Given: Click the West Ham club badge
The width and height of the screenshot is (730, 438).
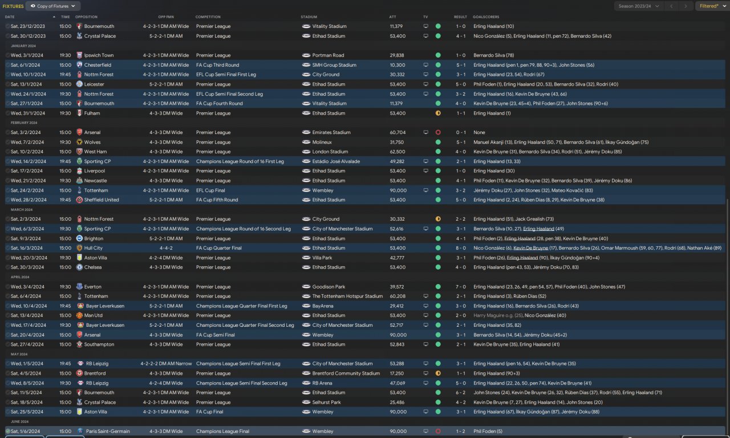Looking at the screenshot, I should click(79, 152).
